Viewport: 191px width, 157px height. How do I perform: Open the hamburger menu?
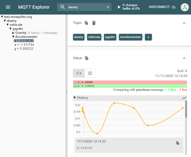(8, 7)
